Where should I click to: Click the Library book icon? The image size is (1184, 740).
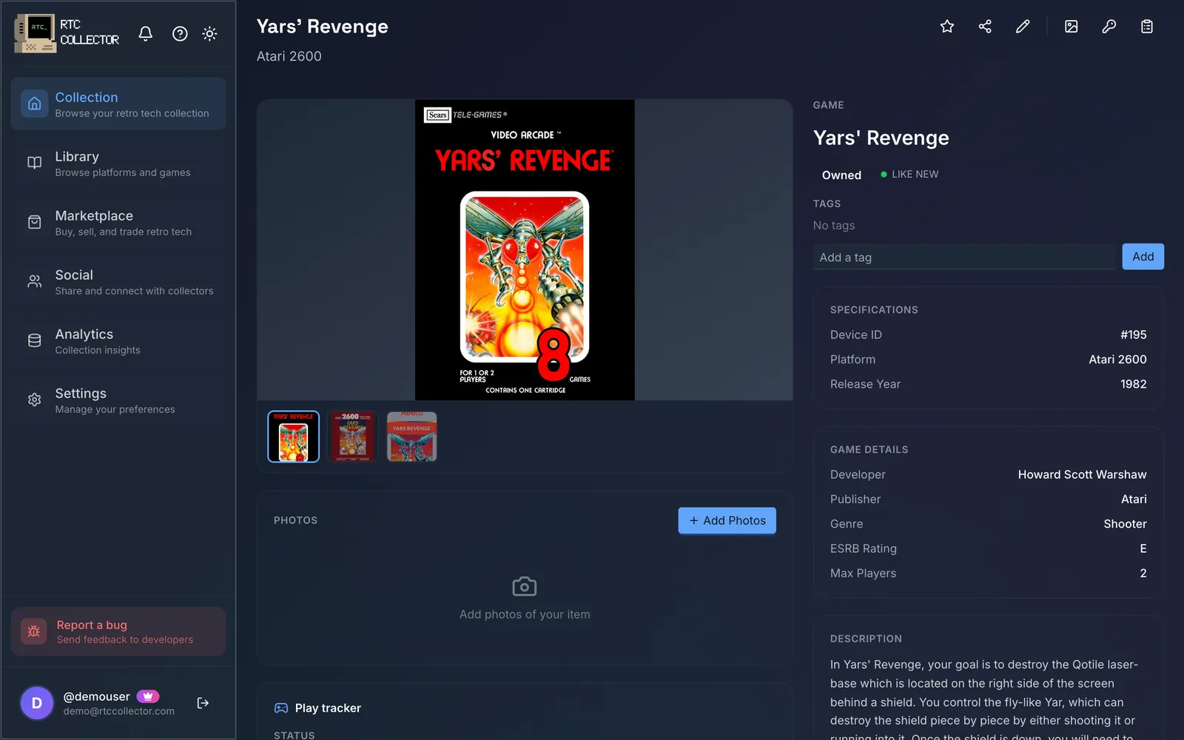click(x=35, y=163)
